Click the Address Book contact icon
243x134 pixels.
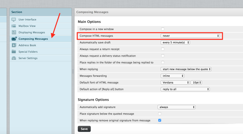tap(14, 45)
